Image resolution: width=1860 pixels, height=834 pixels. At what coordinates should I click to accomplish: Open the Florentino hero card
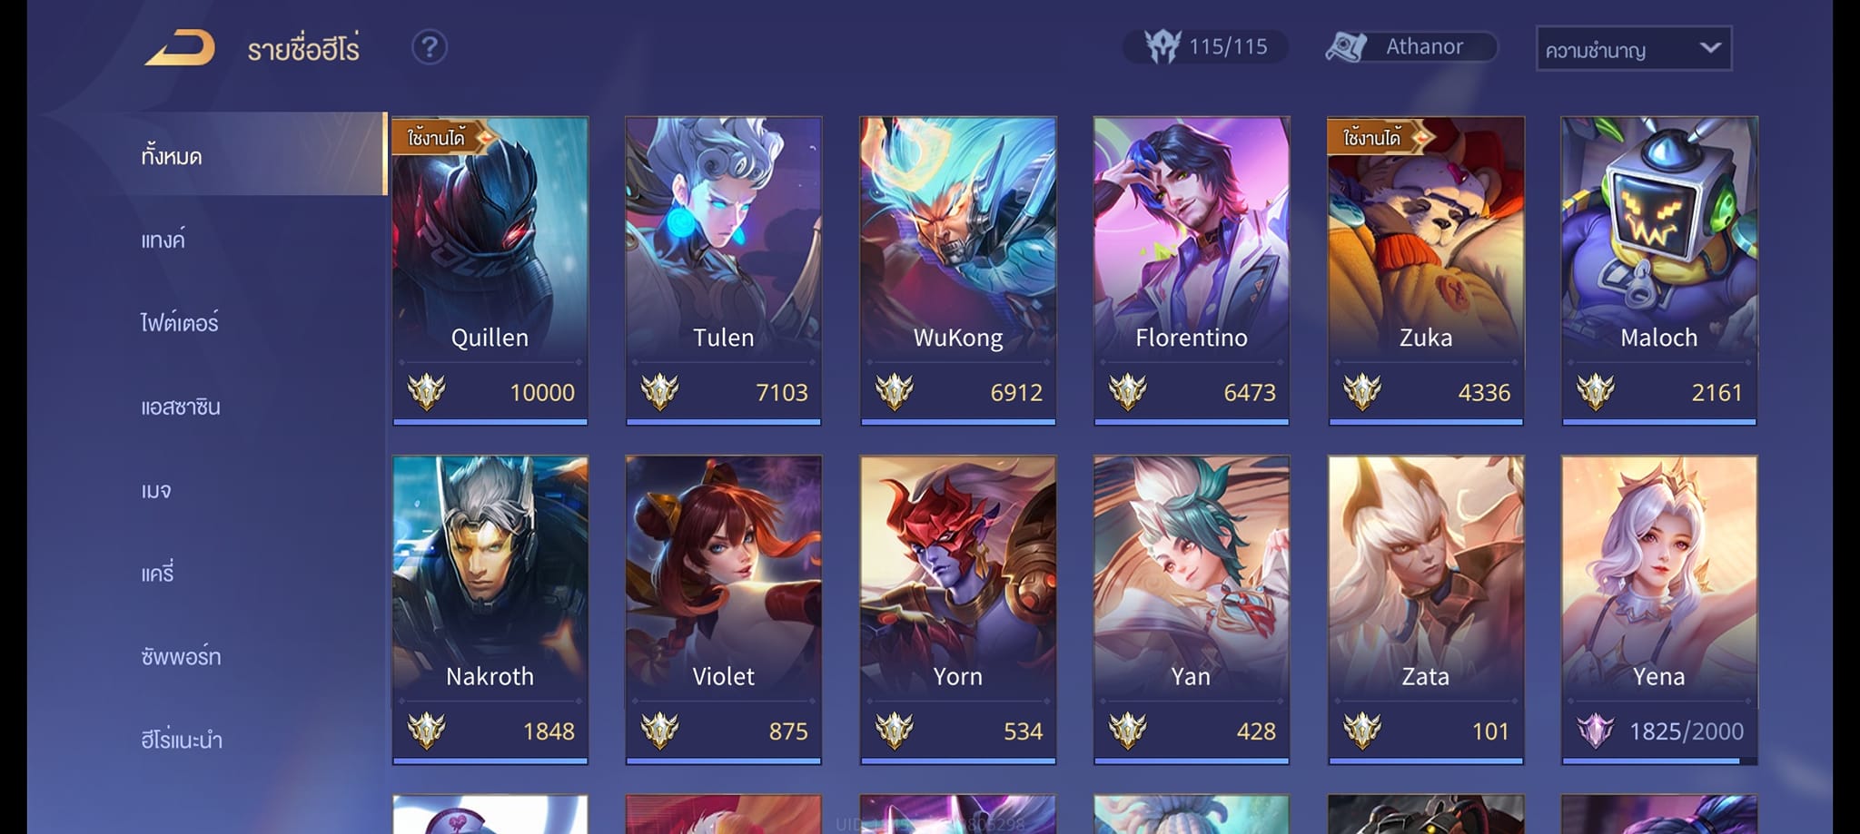(1192, 270)
